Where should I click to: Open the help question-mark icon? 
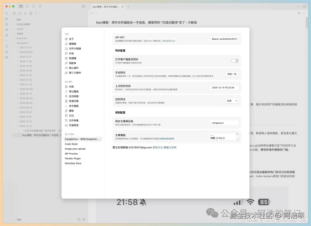(x=79, y=219)
